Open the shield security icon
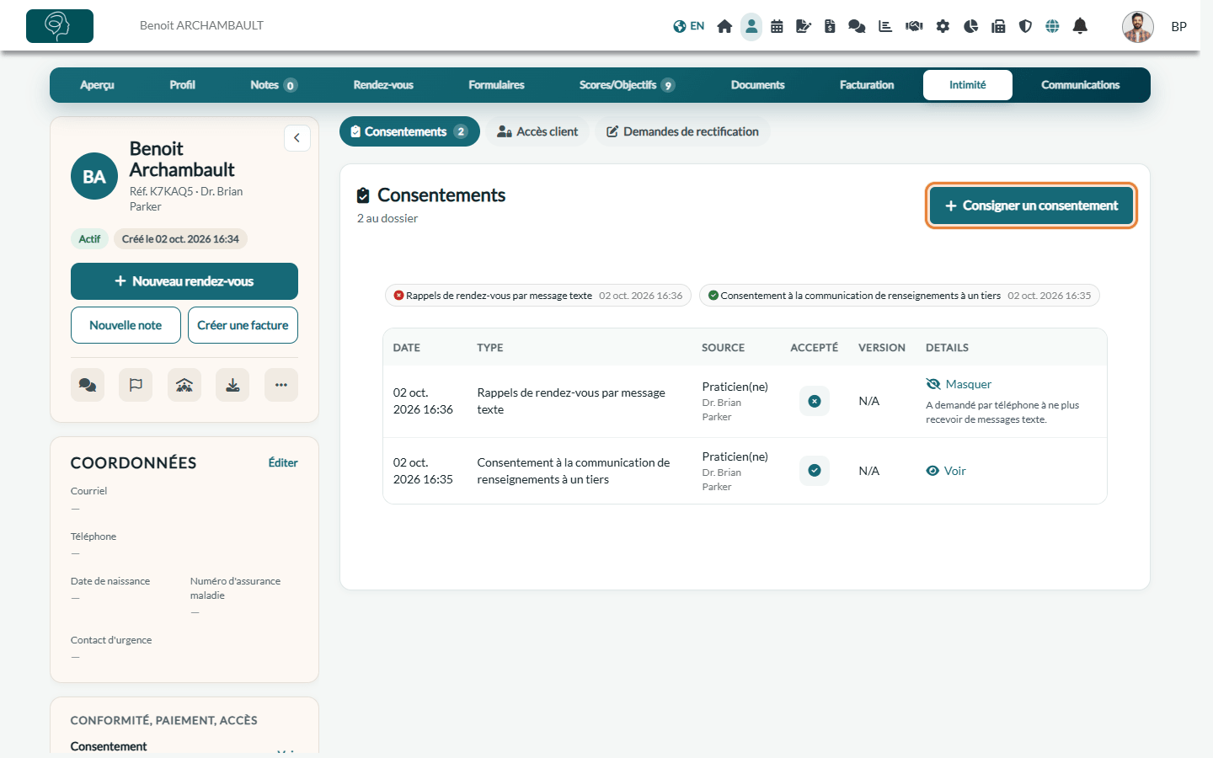The image size is (1213, 758). click(x=1025, y=26)
